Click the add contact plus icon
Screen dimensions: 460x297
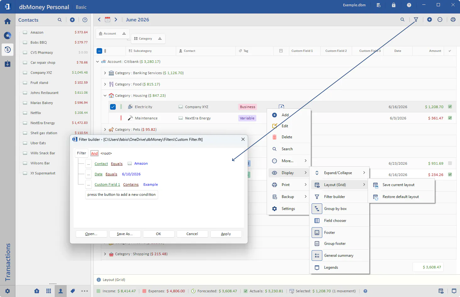click(x=72, y=20)
